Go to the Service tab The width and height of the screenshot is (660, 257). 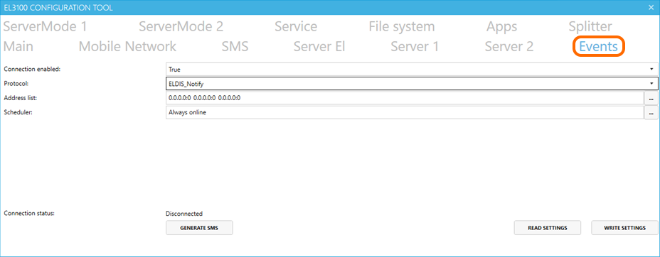296,26
